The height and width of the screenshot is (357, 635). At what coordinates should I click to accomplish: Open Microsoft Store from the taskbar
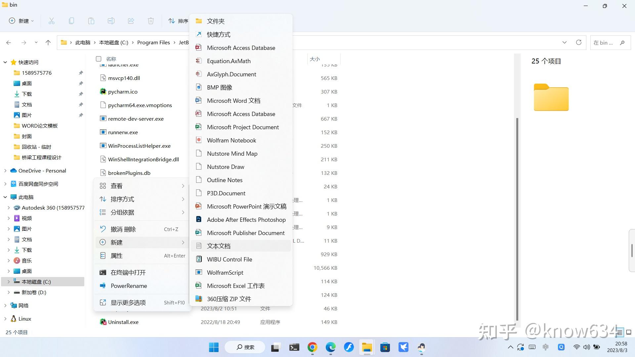pyautogui.click(x=385, y=347)
